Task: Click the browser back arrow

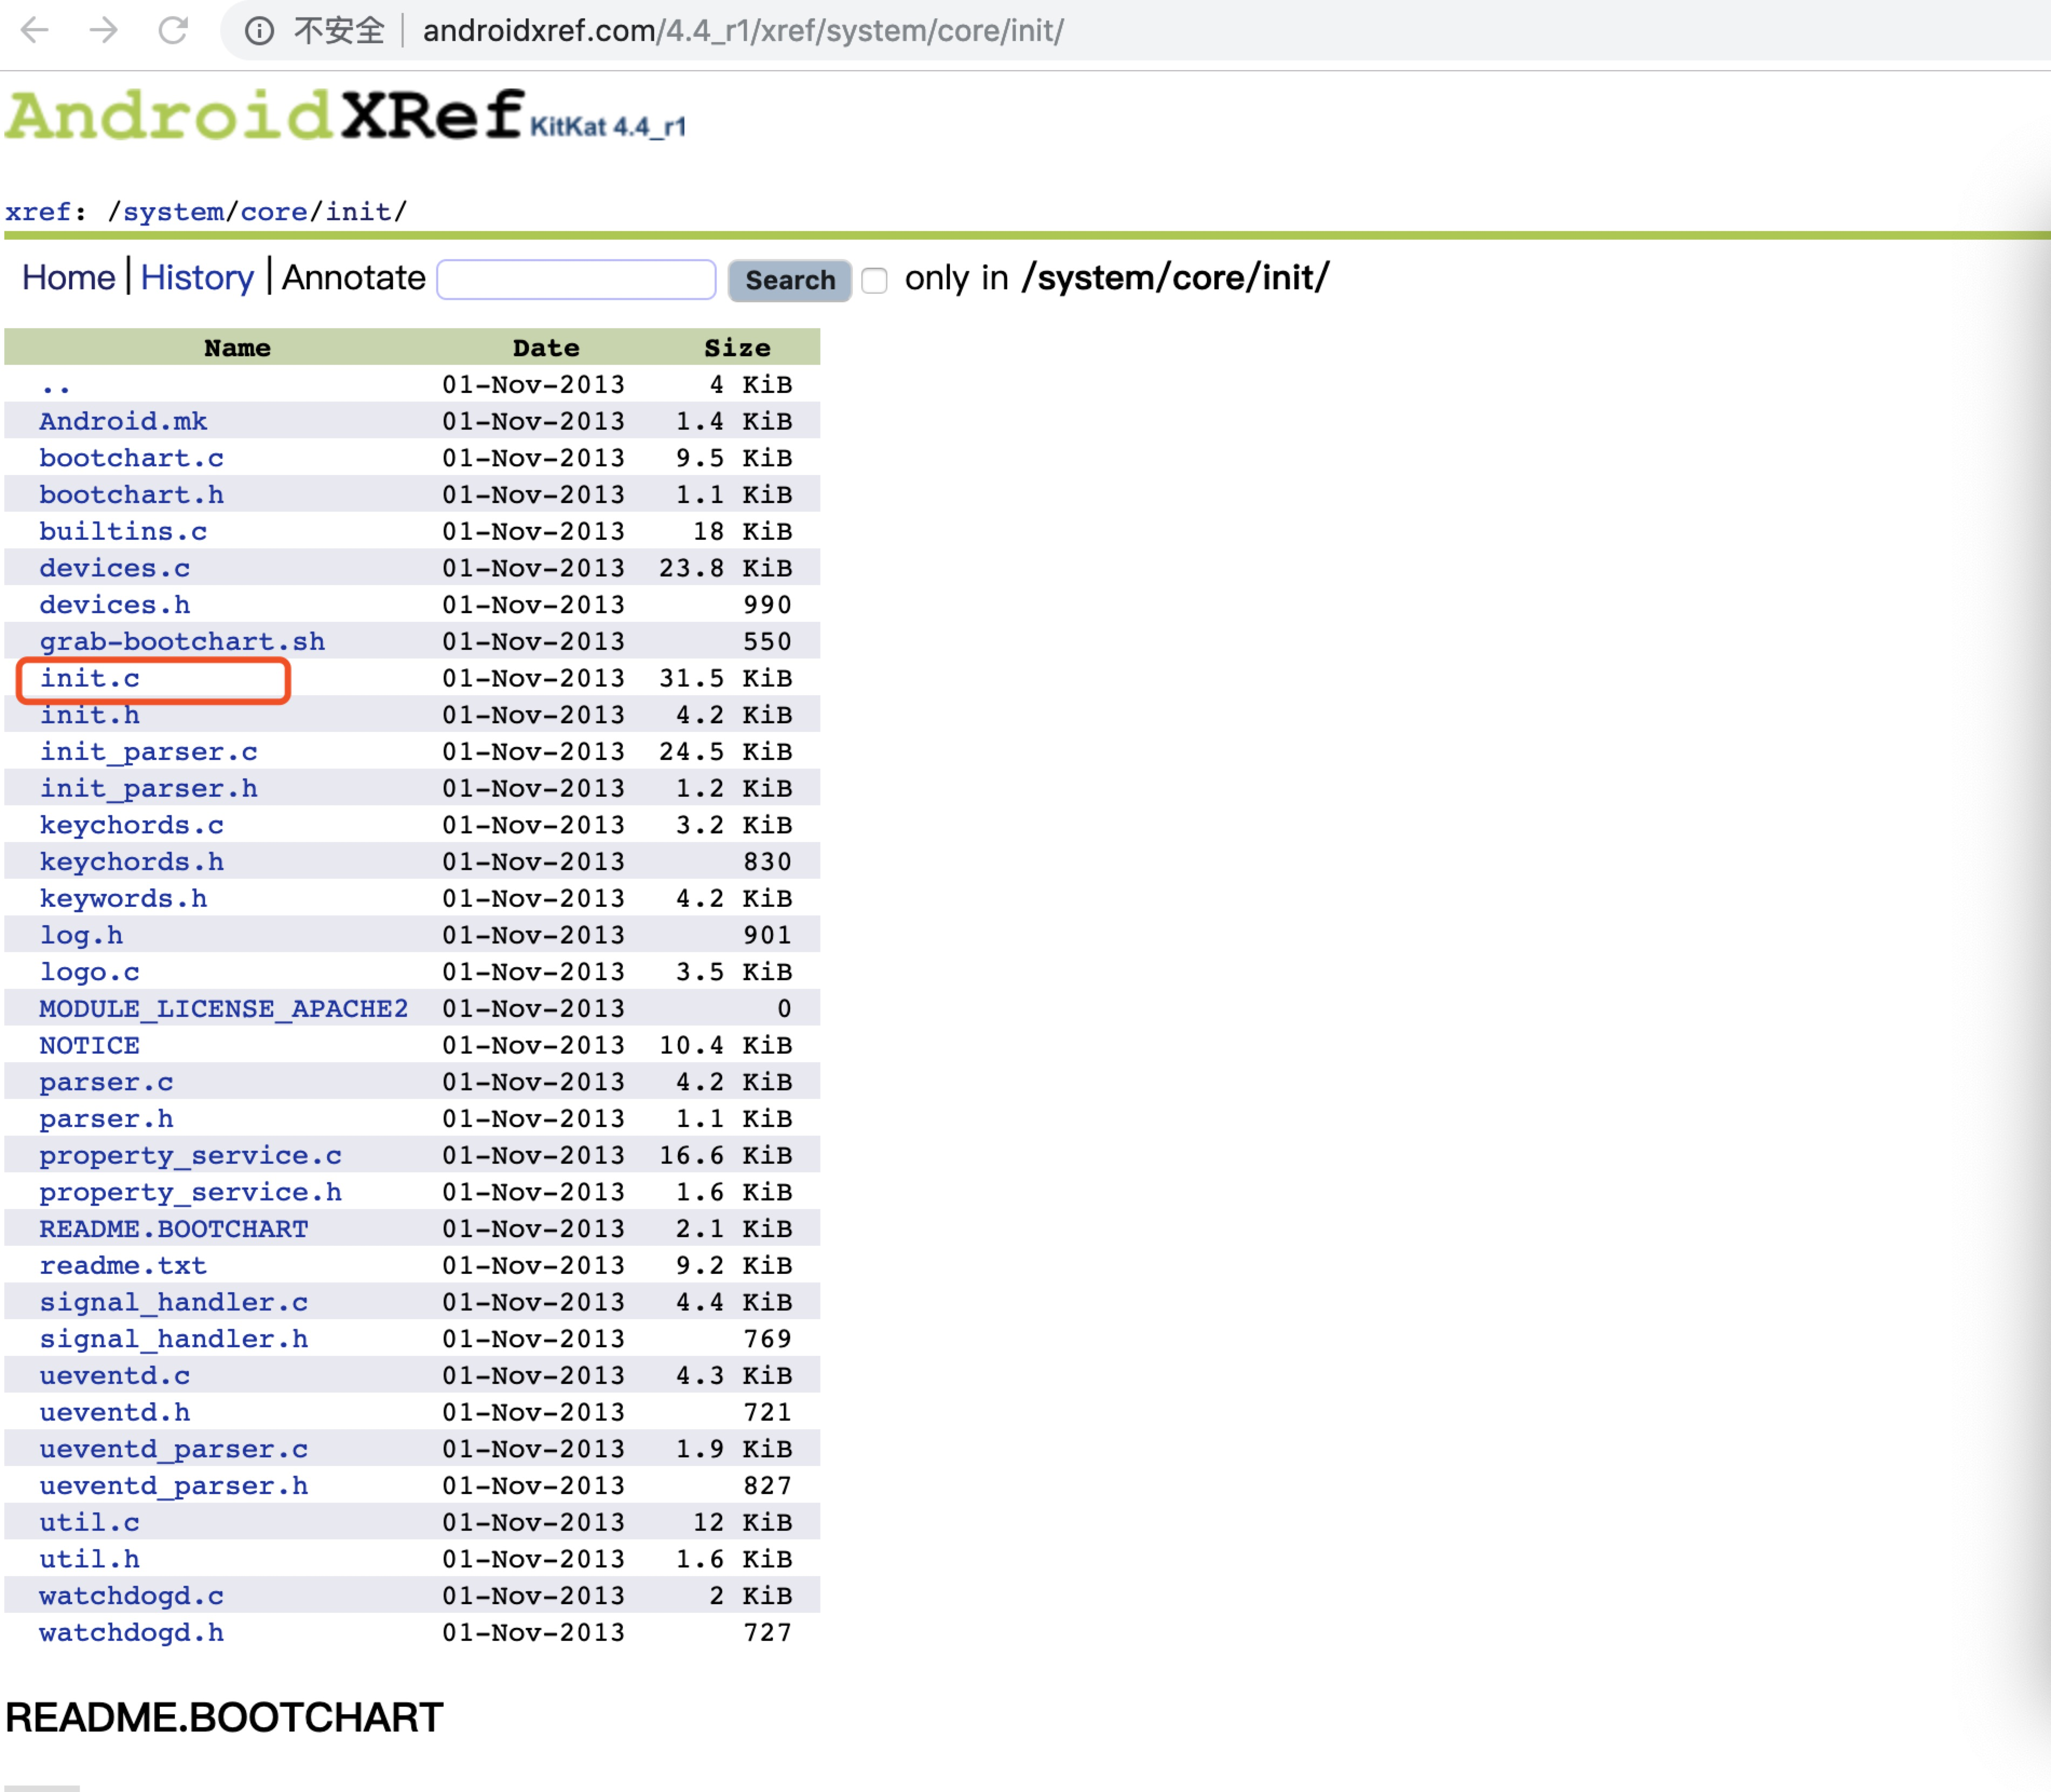Action: pyautogui.click(x=35, y=31)
